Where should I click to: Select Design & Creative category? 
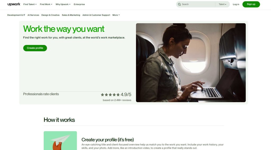[x=50, y=15]
